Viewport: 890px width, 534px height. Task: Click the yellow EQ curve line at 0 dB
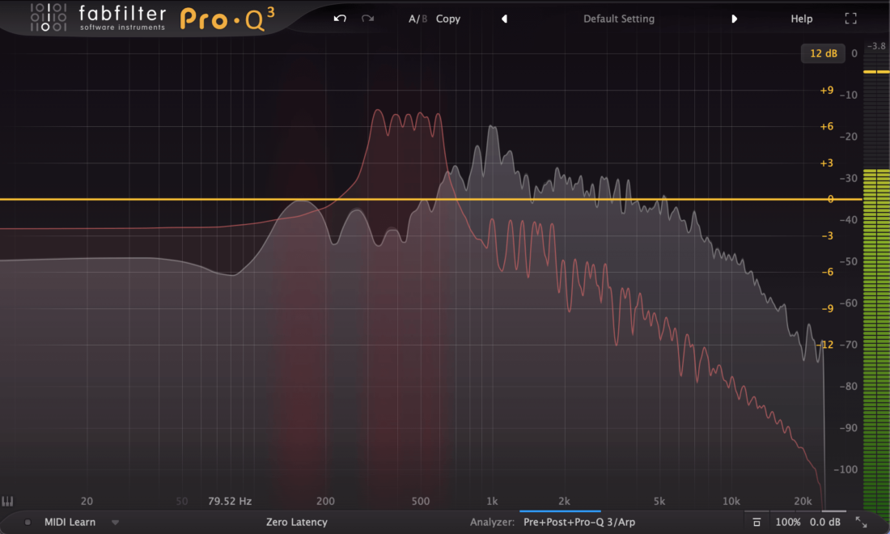[x=430, y=199]
